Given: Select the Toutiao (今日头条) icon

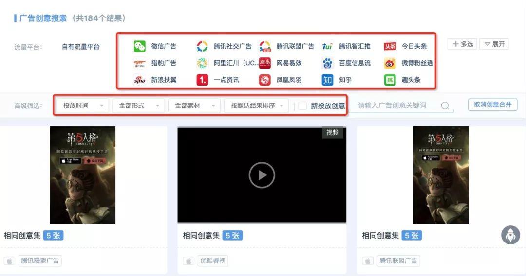Looking at the screenshot, I should (390, 46).
